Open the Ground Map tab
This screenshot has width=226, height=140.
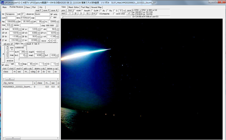pos(96,7)
